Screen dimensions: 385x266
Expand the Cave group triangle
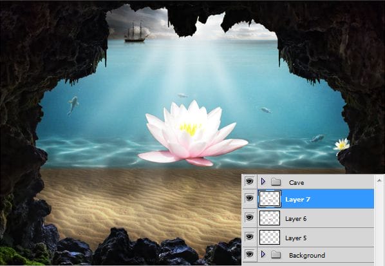[x=263, y=182]
